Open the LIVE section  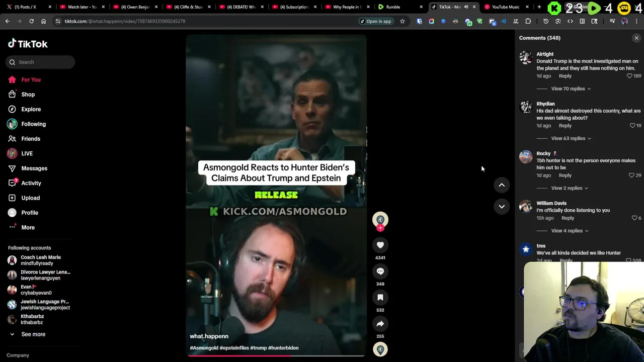click(27, 153)
